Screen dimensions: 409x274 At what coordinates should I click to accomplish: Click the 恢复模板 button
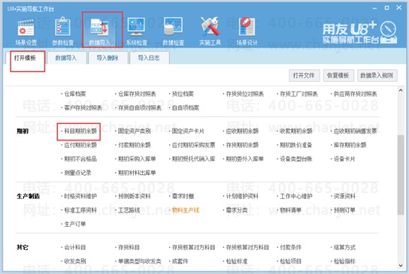[x=338, y=76]
